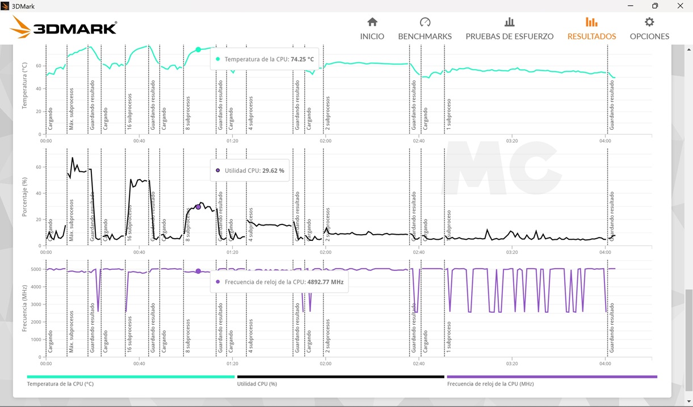Click the purple frequency legend color bar
The width and height of the screenshot is (693, 407).
(552, 376)
